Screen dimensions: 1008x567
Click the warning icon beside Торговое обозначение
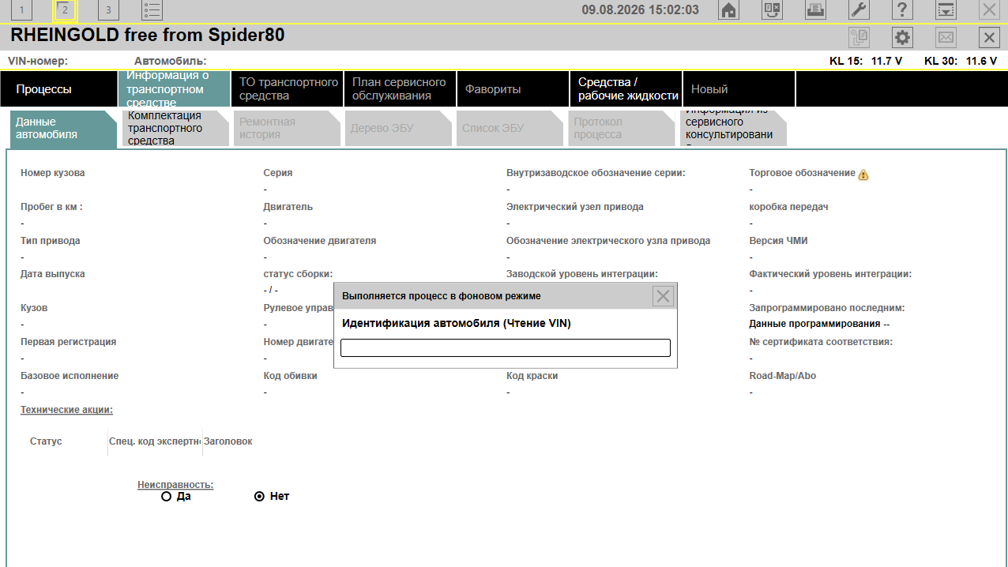pos(863,175)
